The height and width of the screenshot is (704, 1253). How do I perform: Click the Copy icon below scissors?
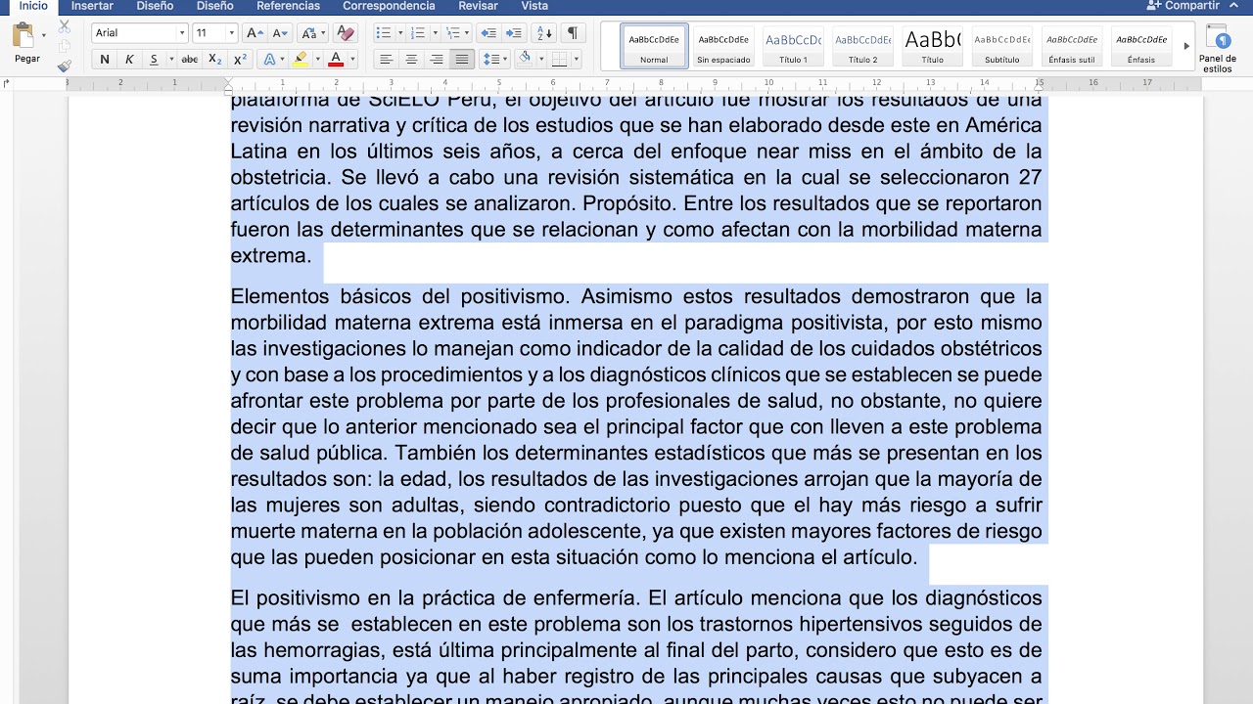pyautogui.click(x=65, y=46)
